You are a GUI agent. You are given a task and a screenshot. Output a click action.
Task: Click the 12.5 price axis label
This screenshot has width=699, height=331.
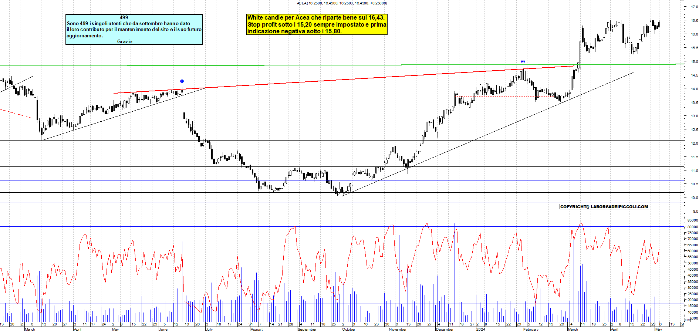tap(695, 130)
